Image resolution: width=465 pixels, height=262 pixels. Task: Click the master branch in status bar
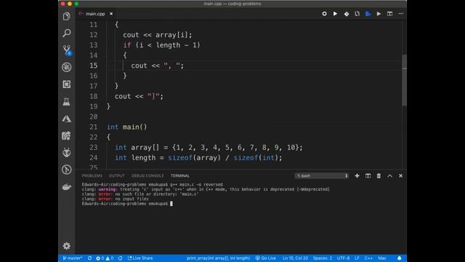click(x=73, y=258)
